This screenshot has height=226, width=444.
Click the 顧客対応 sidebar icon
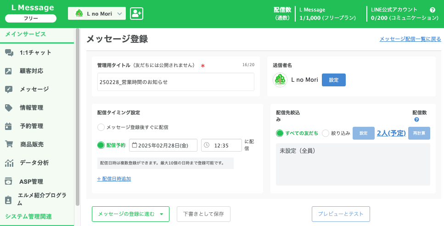coord(9,71)
